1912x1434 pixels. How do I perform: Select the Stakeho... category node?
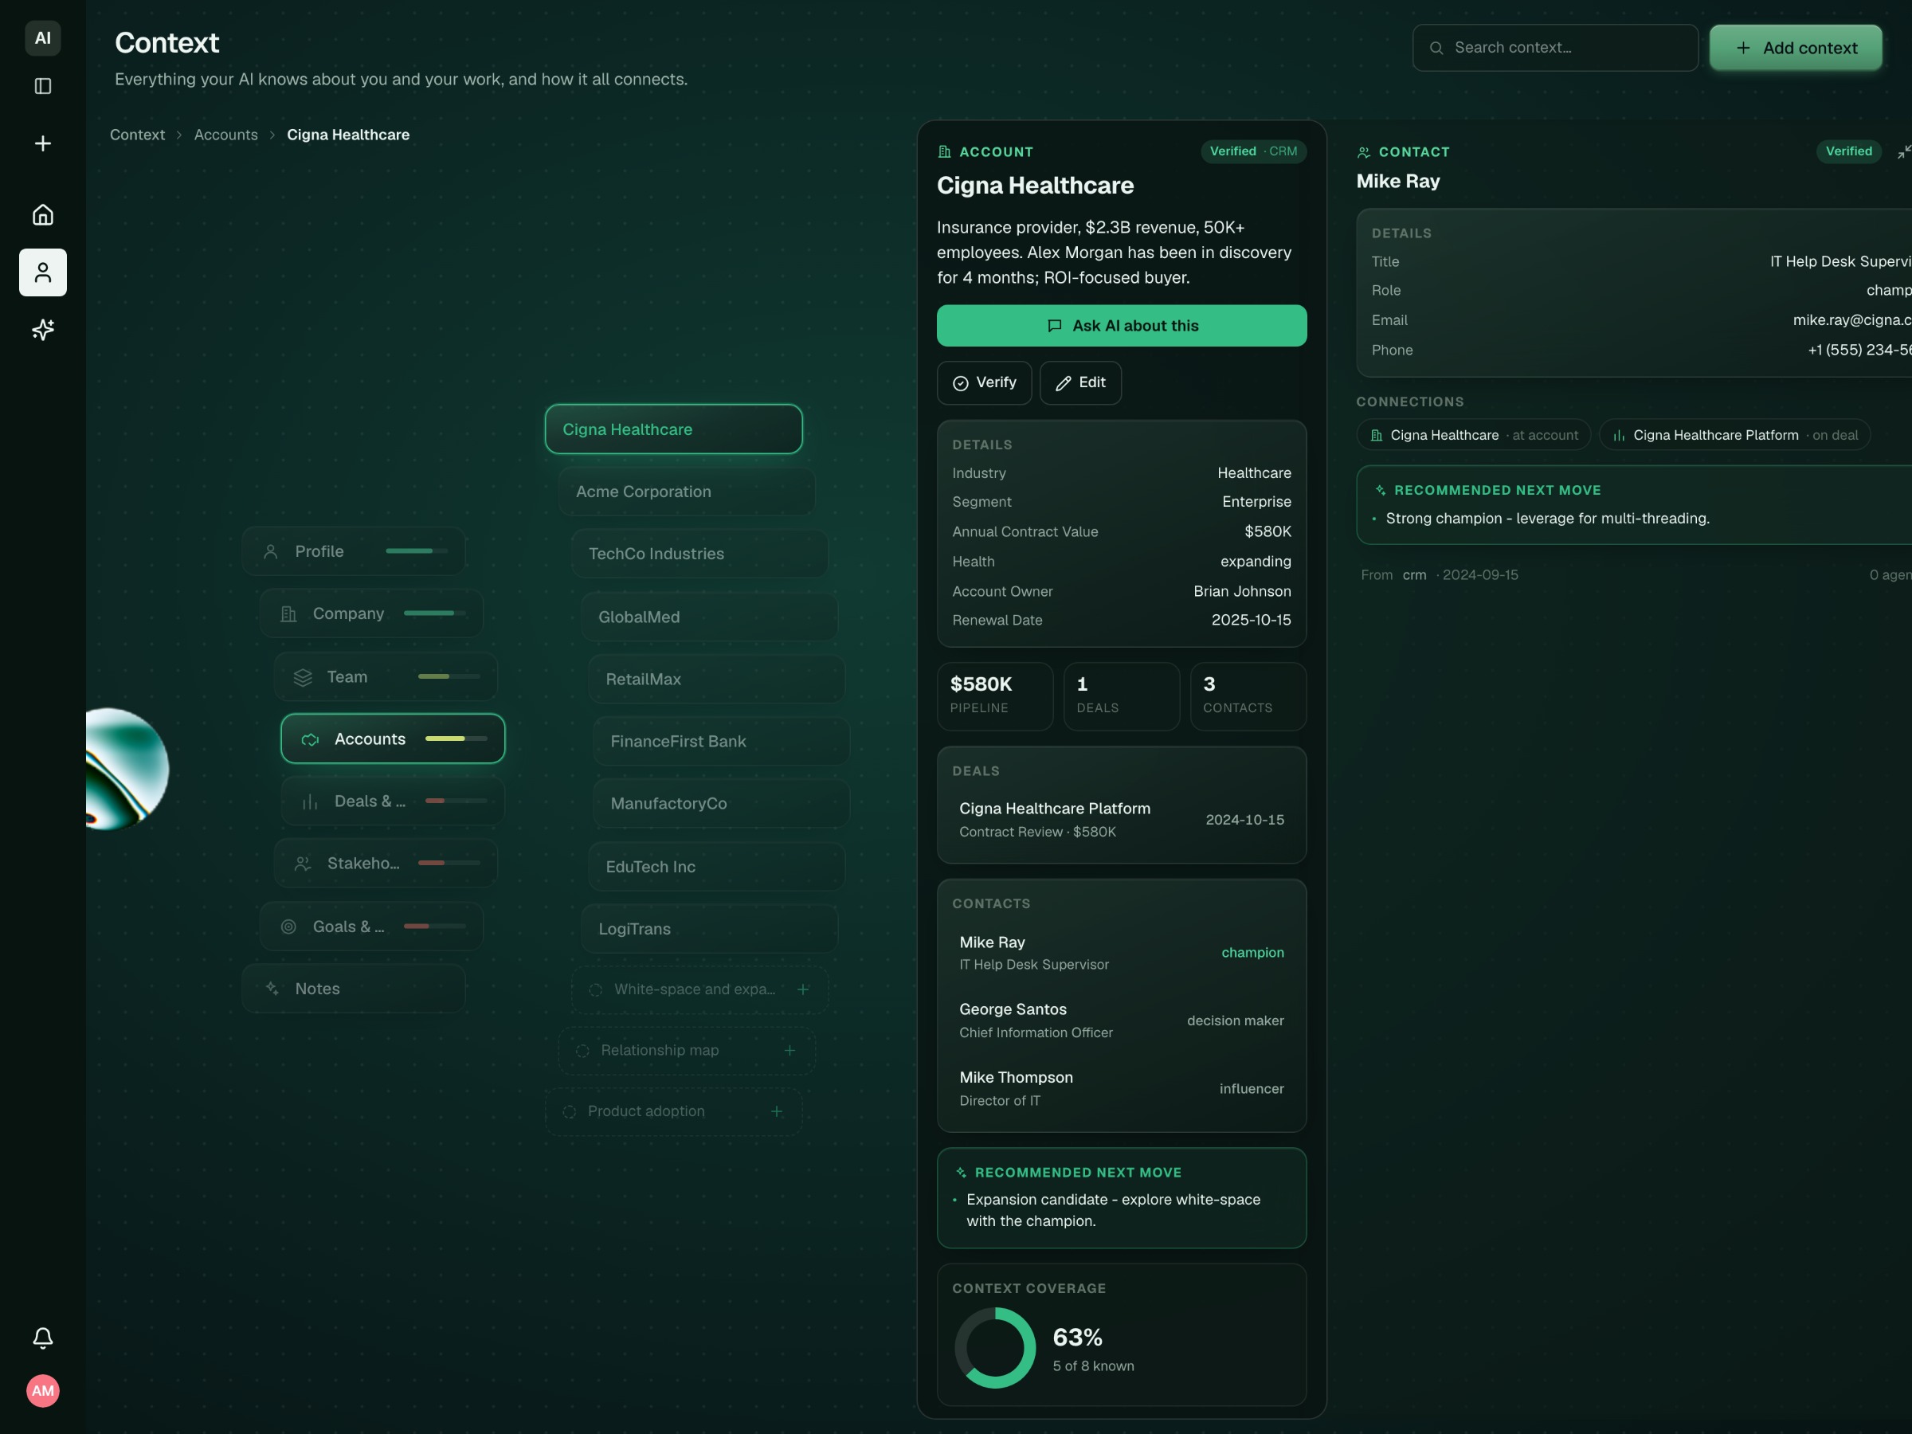[386, 864]
